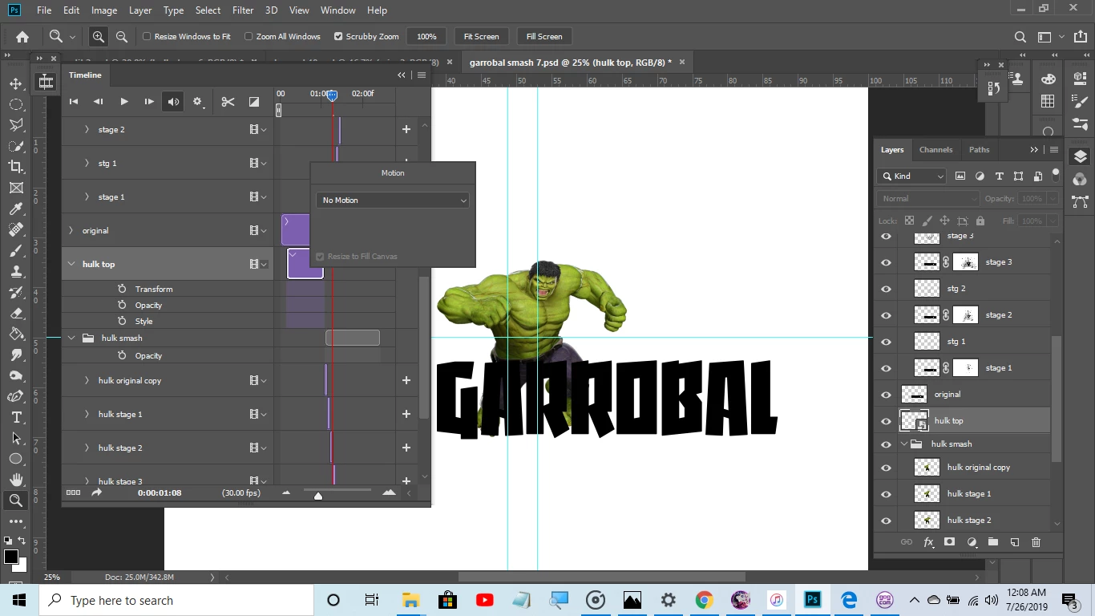Switch to the Paths tab
This screenshot has height=616, width=1095.
click(x=979, y=149)
